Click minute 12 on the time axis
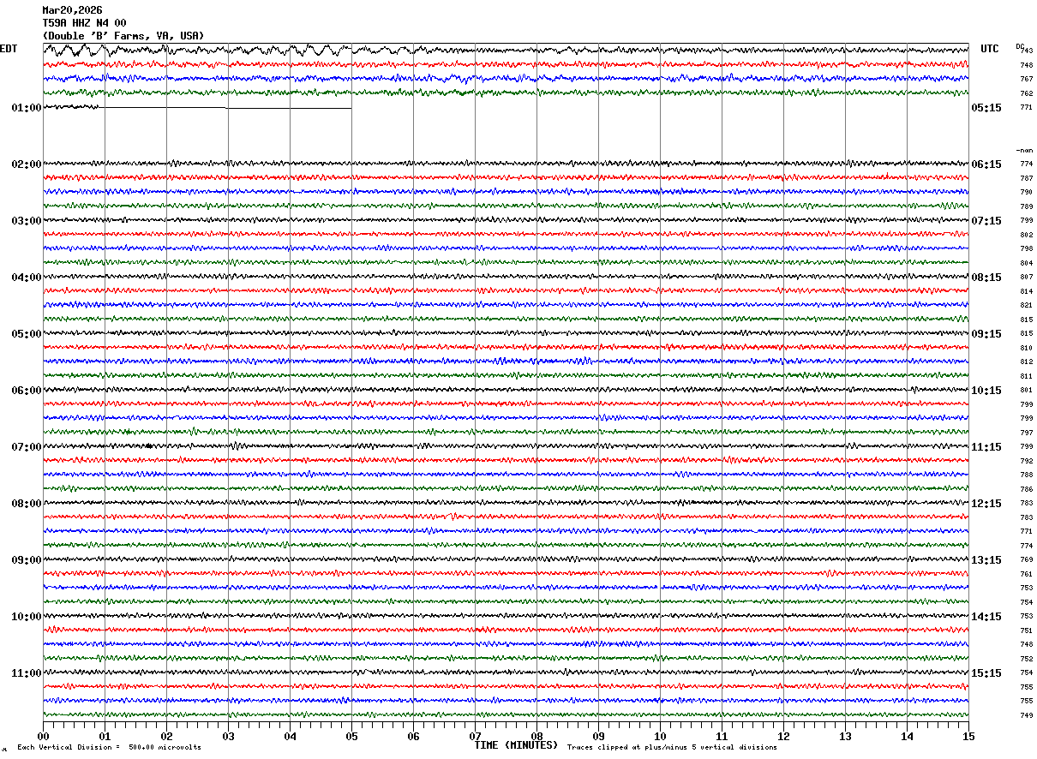This screenshot has width=1037, height=759. tap(783, 737)
